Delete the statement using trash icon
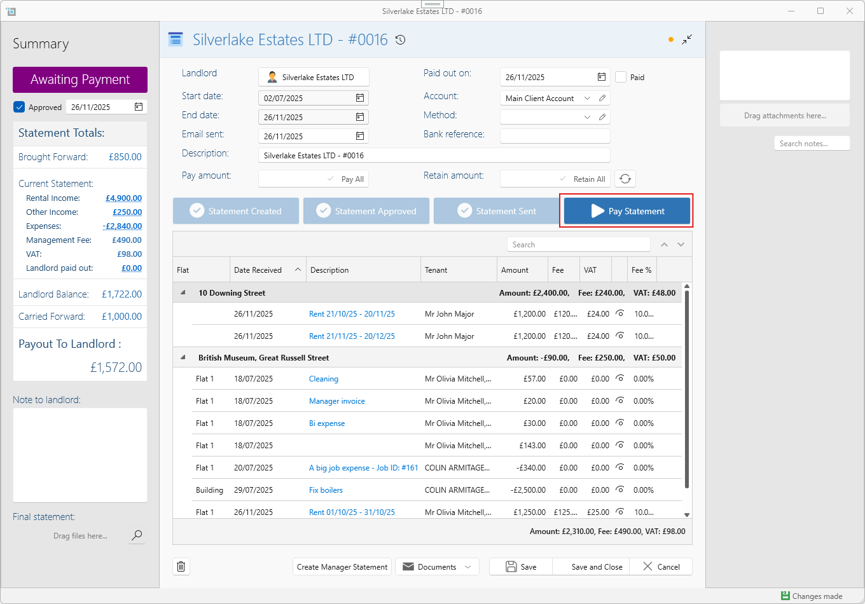The width and height of the screenshot is (865, 604). (181, 566)
